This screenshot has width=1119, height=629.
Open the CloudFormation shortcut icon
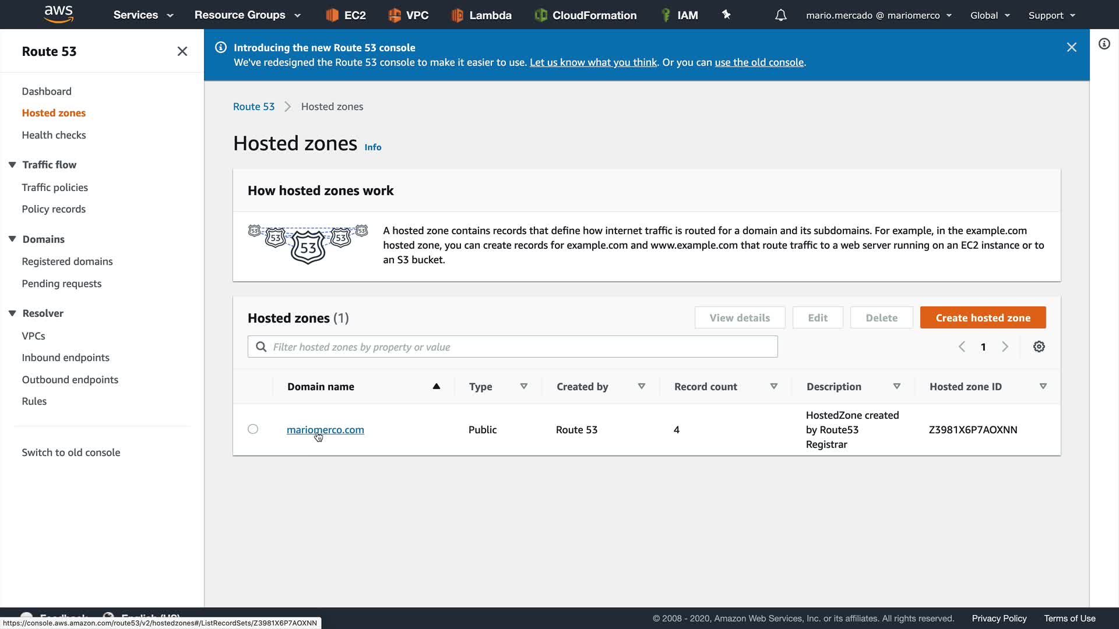point(541,15)
